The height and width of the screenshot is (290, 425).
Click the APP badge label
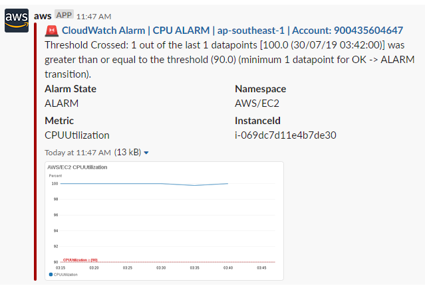point(64,15)
